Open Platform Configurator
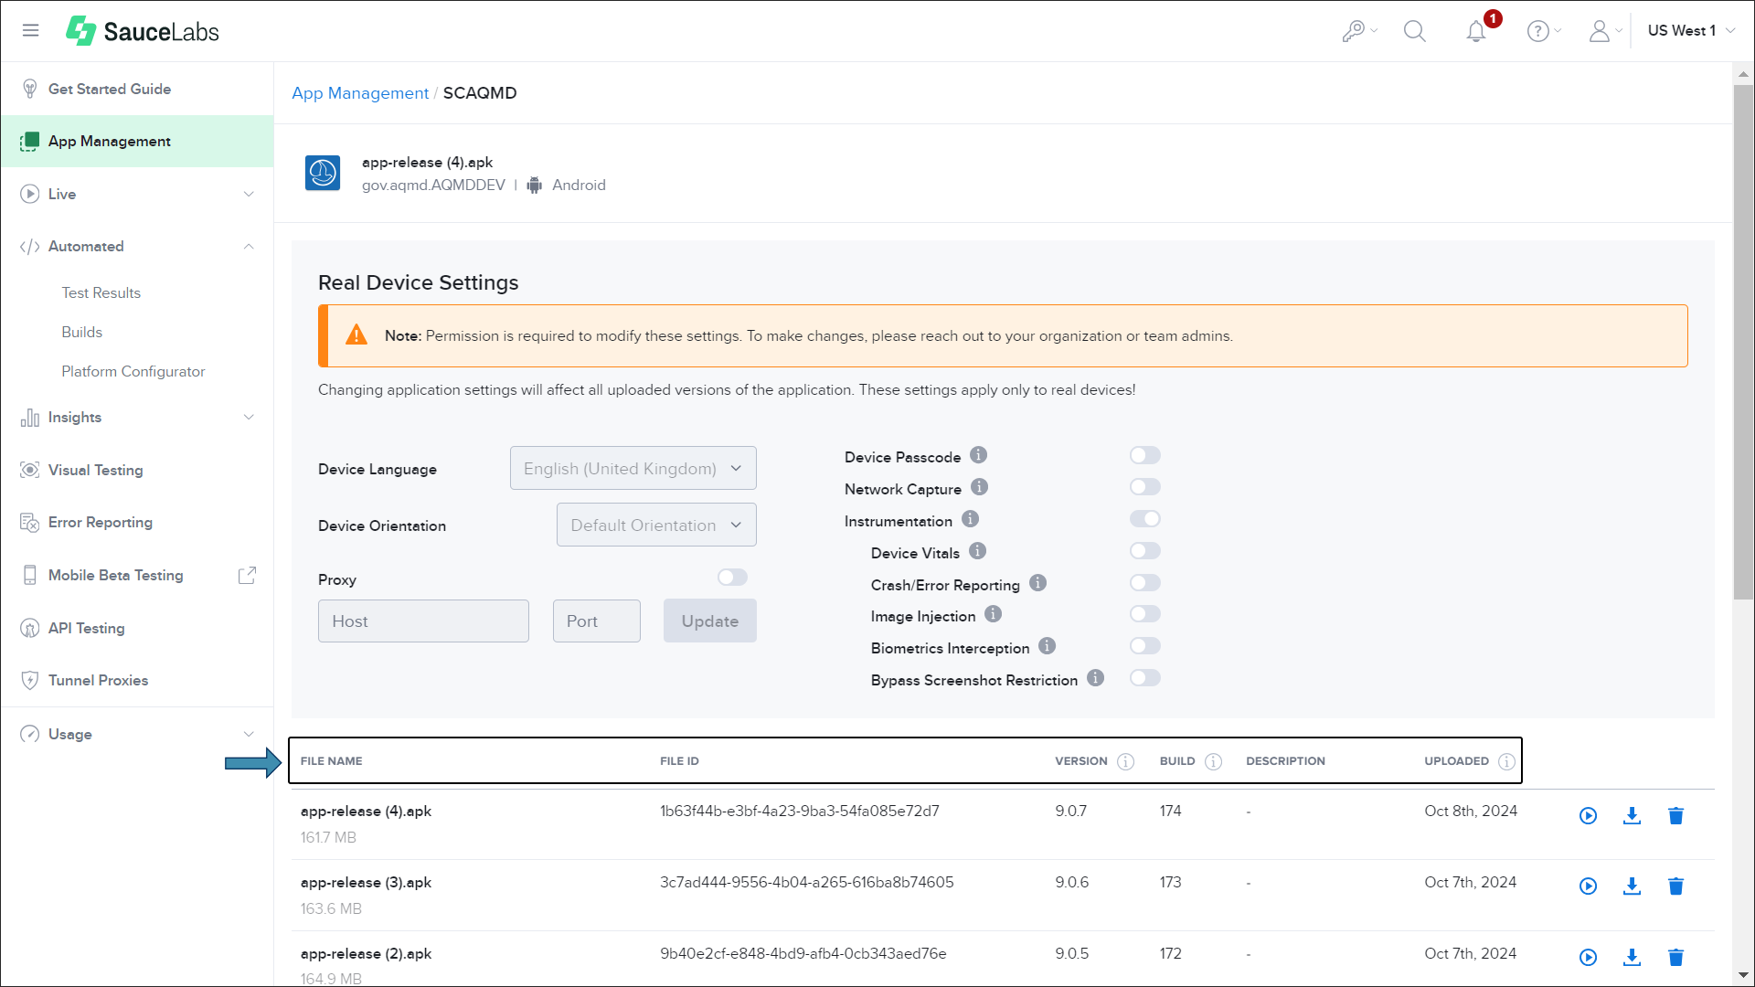 pos(133,371)
